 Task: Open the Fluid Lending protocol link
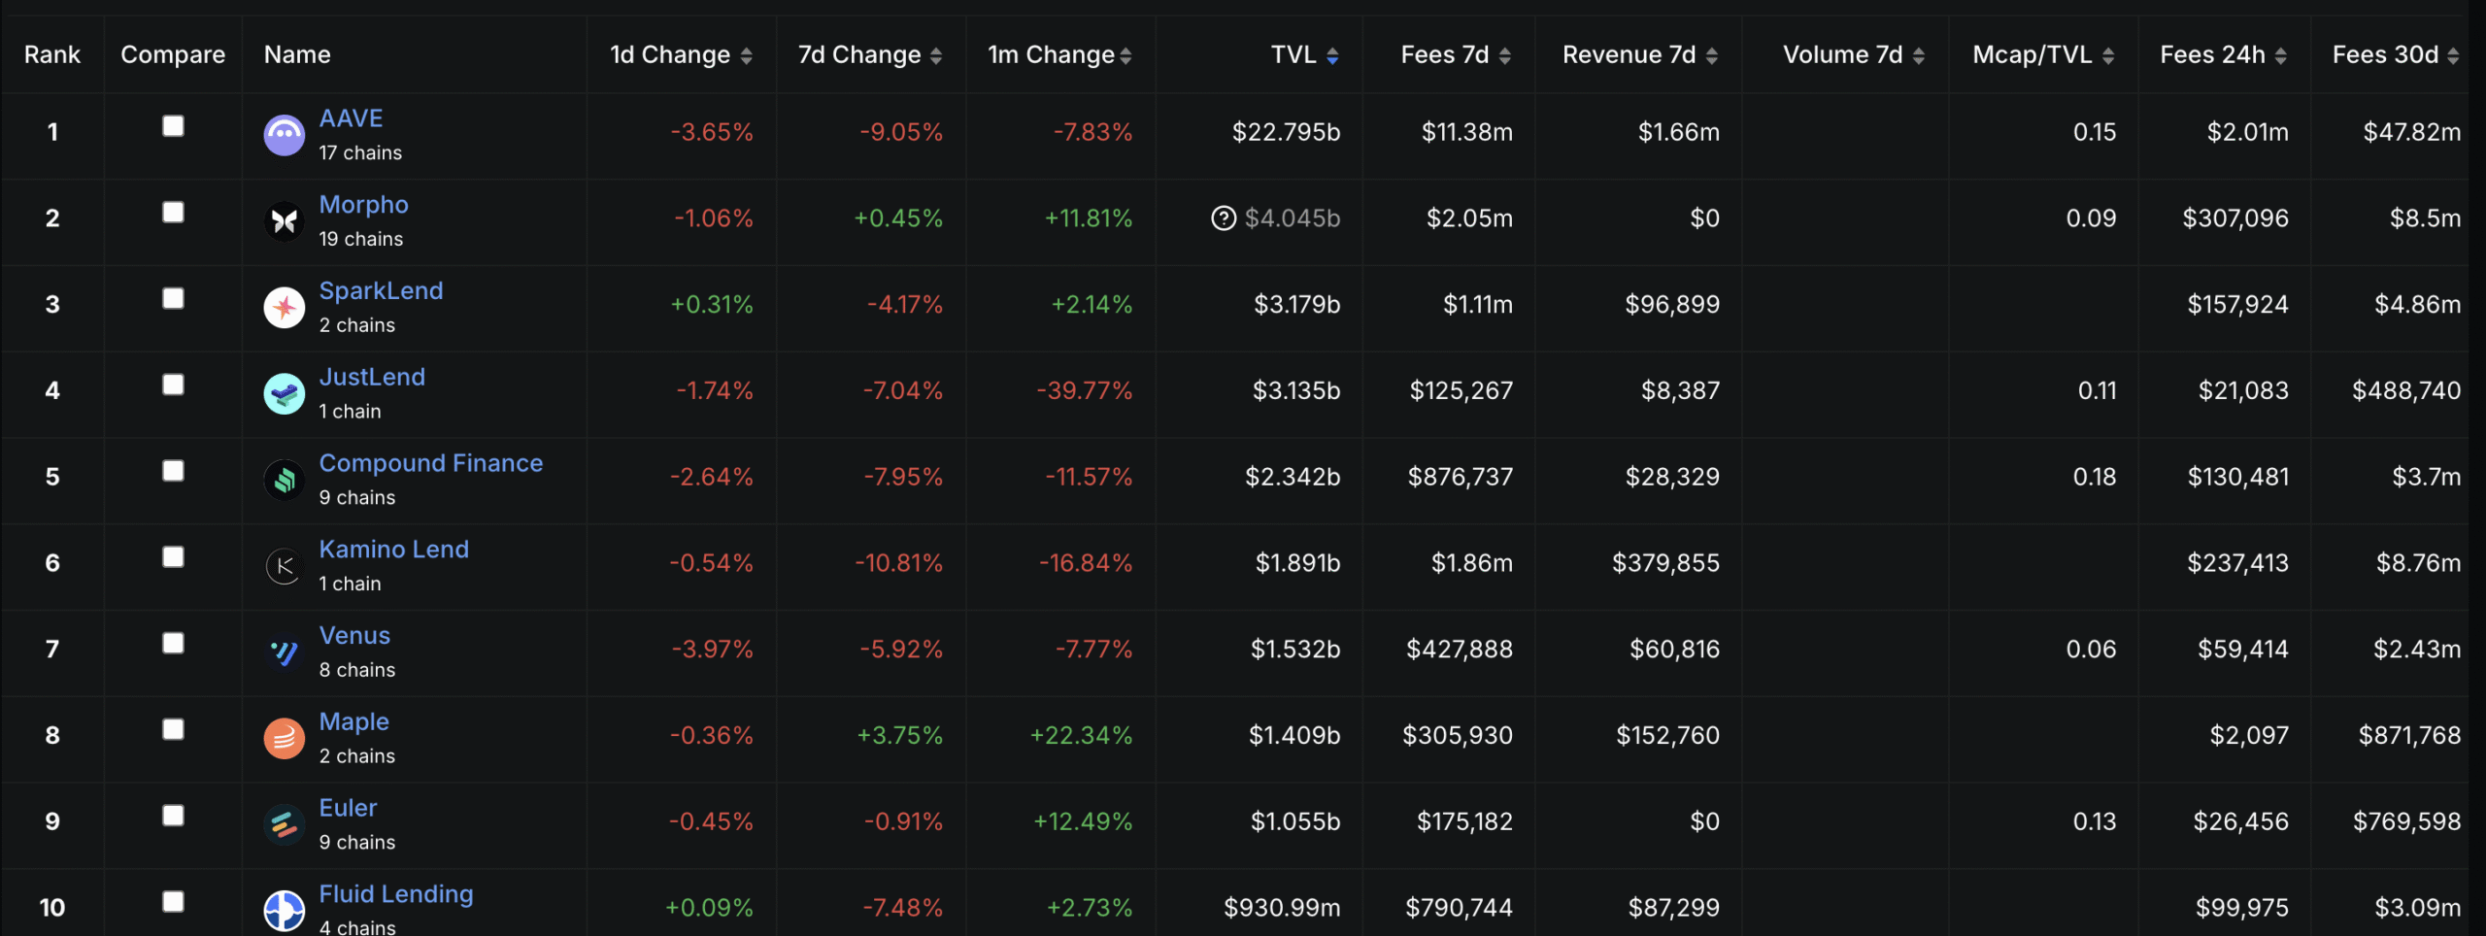point(396,894)
